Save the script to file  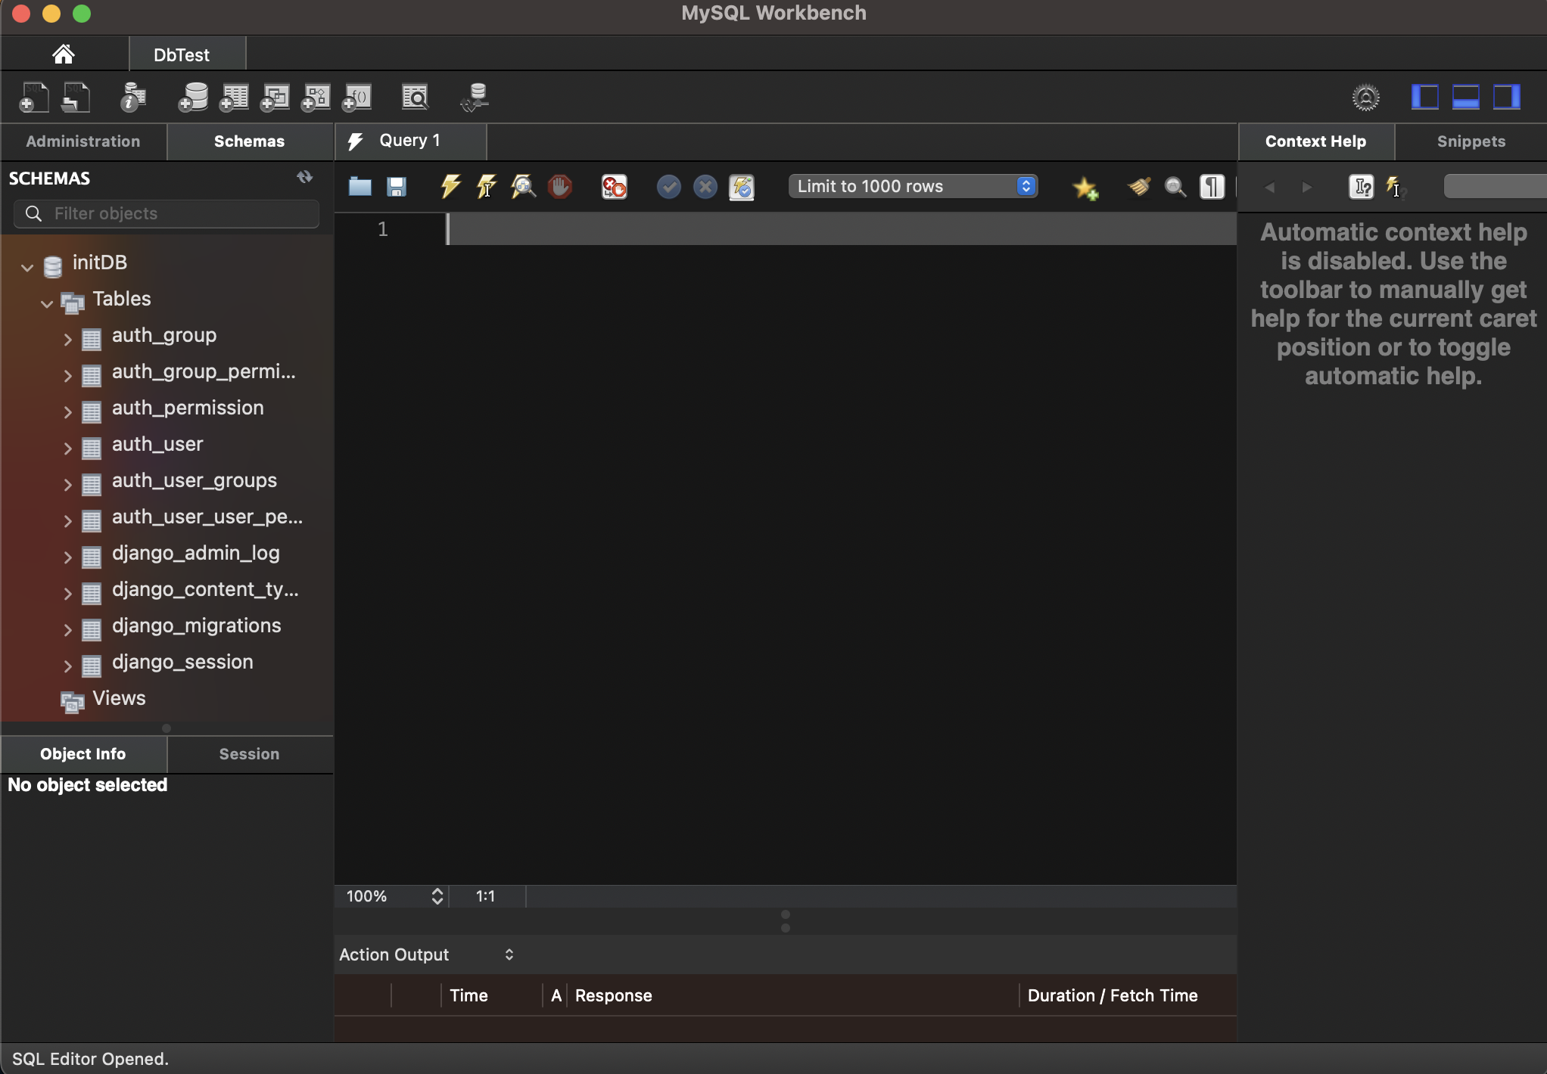[397, 187]
